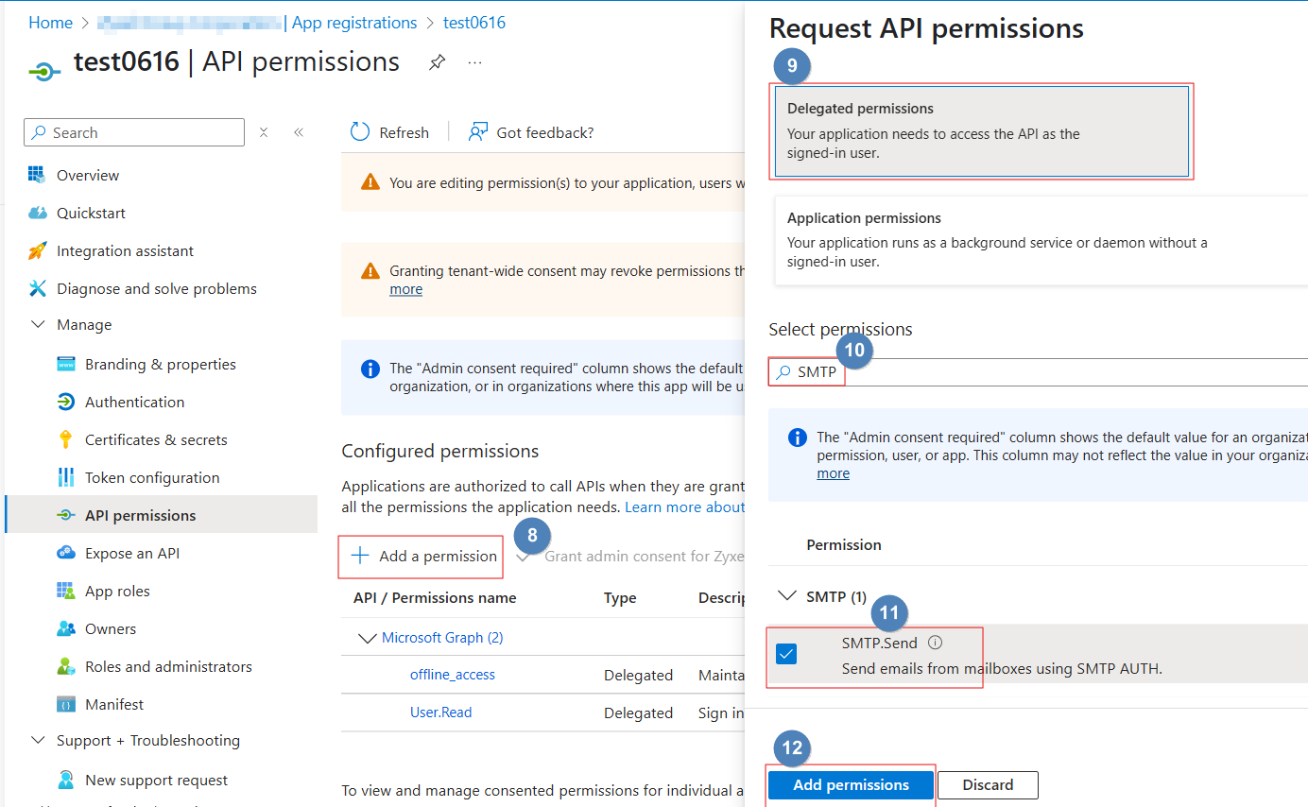Viewport: 1308px width, 807px height.
Task: Click the Overview sidebar icon
Action: pos(37,175)
